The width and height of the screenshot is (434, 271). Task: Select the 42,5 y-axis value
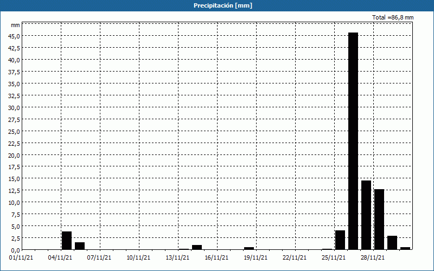click(x=14, y=48)
